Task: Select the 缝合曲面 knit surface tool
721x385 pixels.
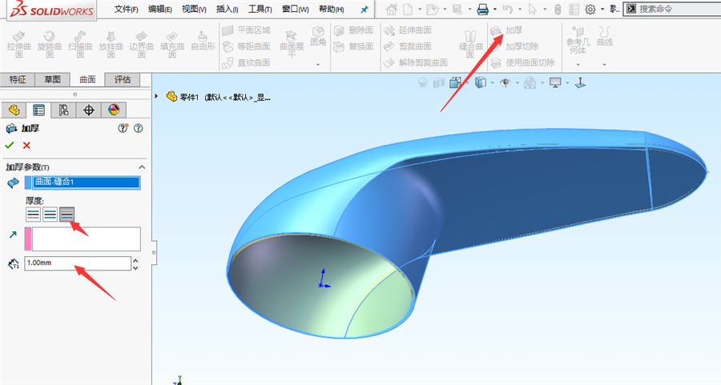Action: point(471,44)
